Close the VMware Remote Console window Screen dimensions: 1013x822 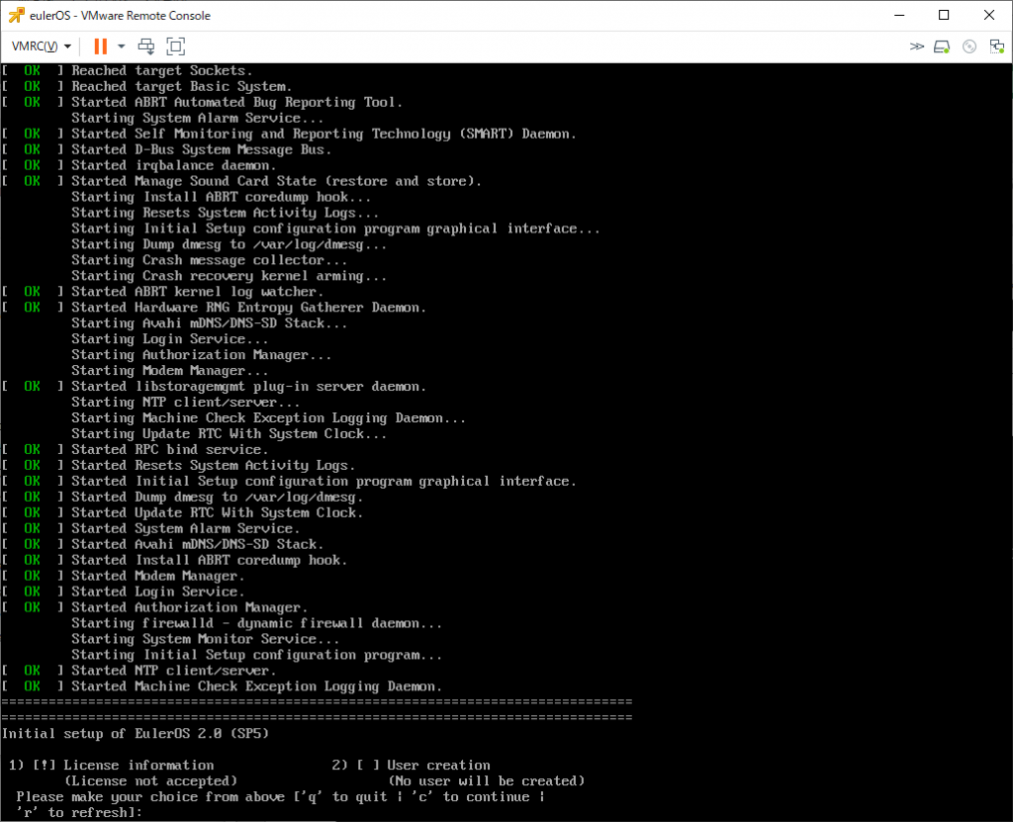[x=989, y=15]
